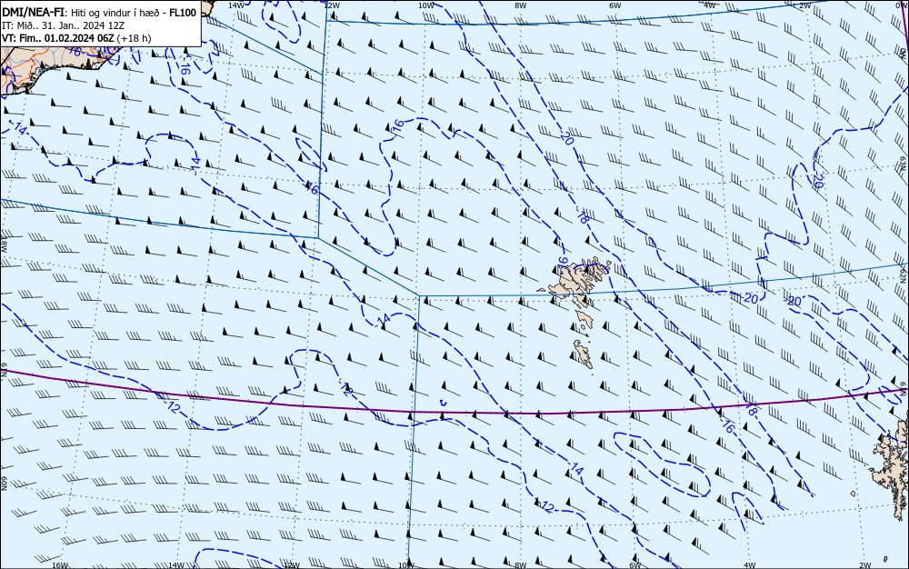Viewport: 909px width, 569px height.
Task: Click the '6W' longitude label on top edge
Action: tap(615, 5)
